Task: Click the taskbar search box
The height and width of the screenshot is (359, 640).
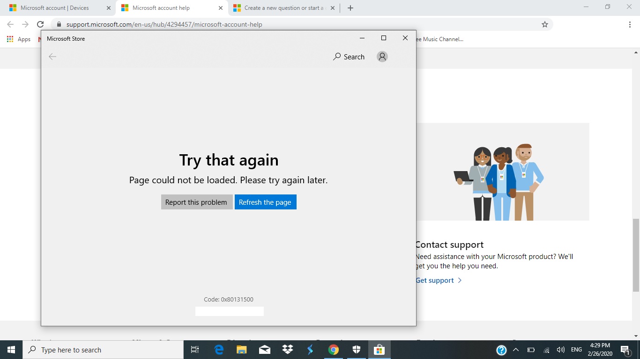Action: click(x=103, y=350)
